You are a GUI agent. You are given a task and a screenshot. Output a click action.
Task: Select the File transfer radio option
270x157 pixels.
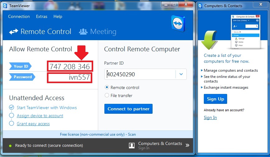click(107, 95)
